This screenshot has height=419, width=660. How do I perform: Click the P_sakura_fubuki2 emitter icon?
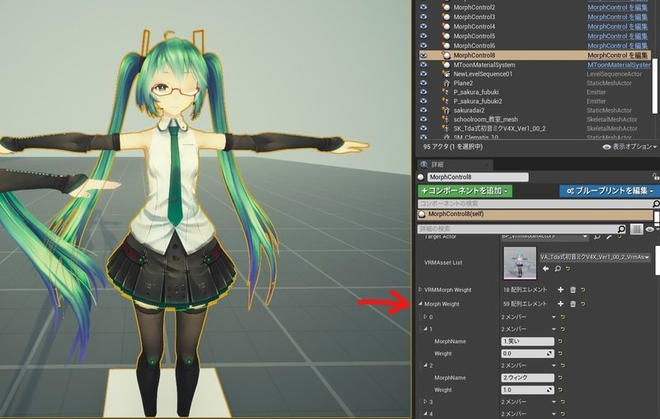click(446, 101)
